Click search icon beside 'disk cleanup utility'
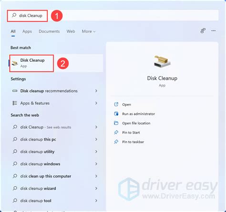226x212 pixels. [15, 151]
